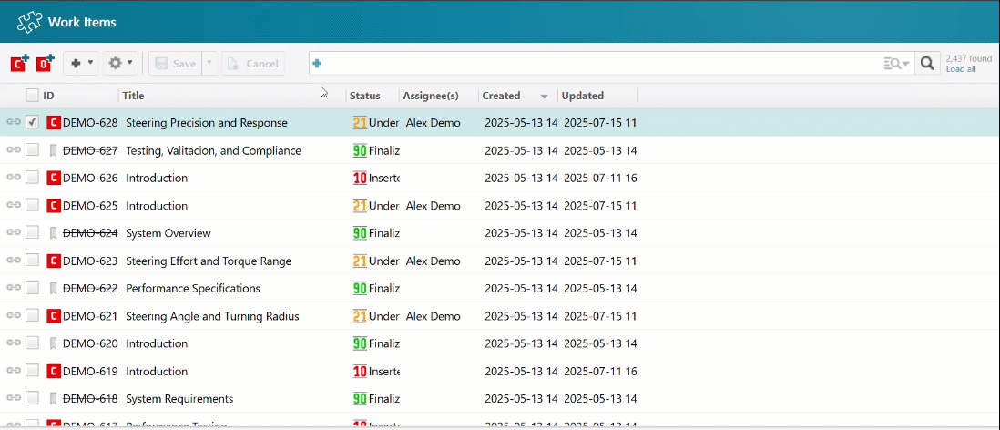Uncheck the DEMO-628 row checkbox
This screenshot has width=1000, height=430.
[x=32, y=122]
